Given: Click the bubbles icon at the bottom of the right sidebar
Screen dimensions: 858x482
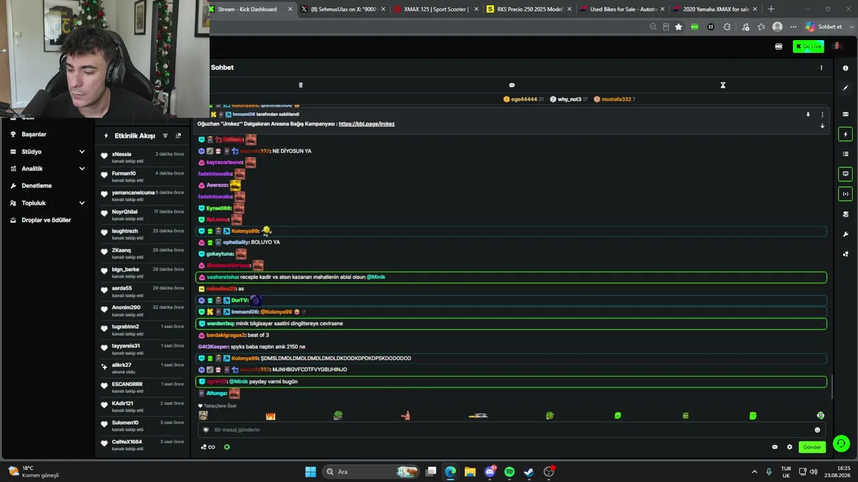Looking at the screenshot, I should (845, 254).
